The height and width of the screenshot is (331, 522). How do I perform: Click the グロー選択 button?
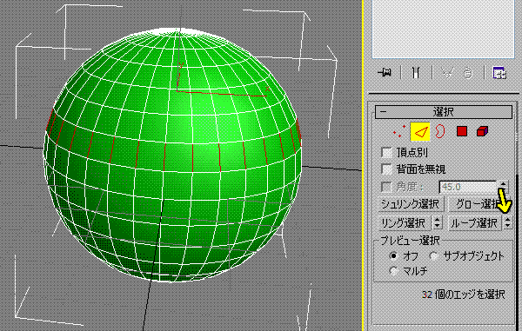[x=477, y=203]
